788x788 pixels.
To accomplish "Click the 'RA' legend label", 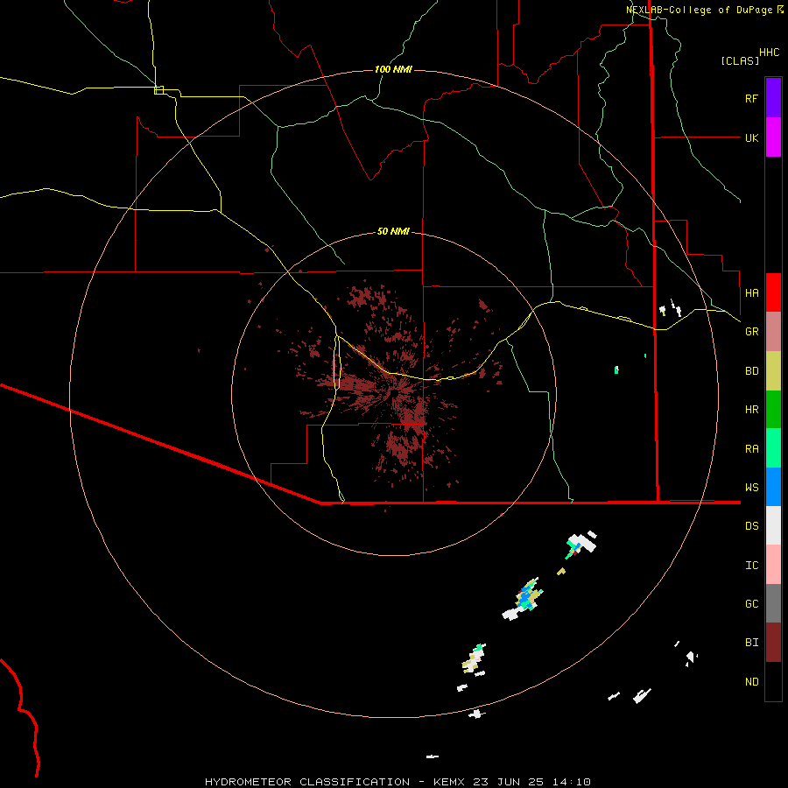I will pos(751,448).
